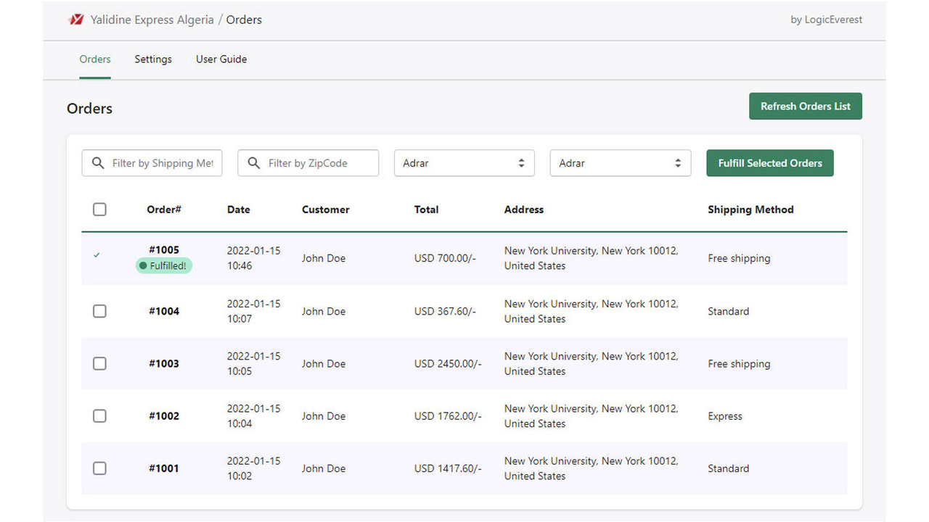This screenshot has width=929, height=522.
Task: Click Yalidine Express Algeria breadcrumb link
Action: pyautogui.click(x=152, y=20)
